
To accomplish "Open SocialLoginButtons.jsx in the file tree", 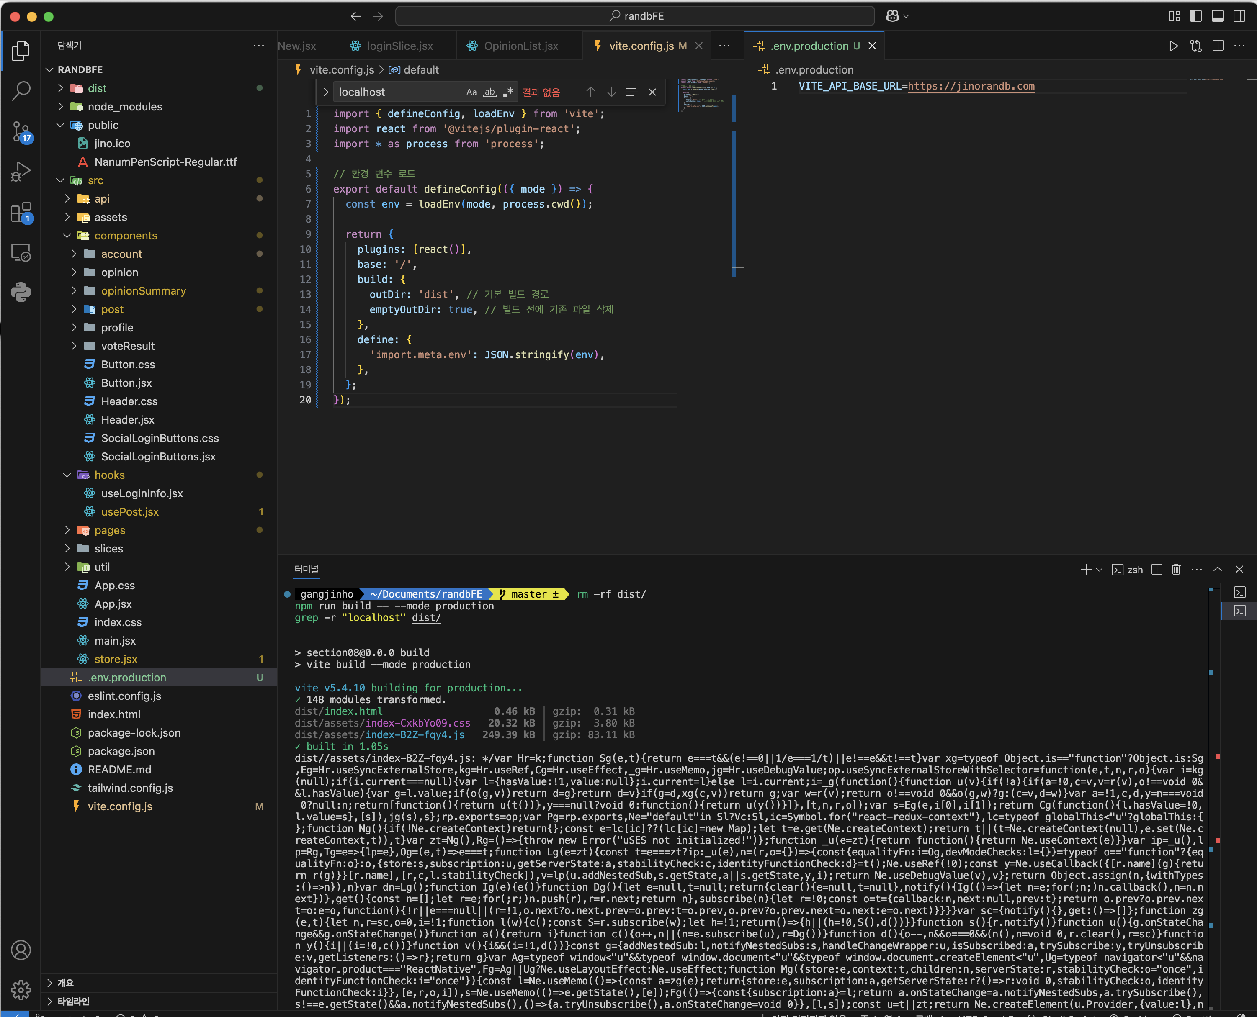I will coord(158,456).
